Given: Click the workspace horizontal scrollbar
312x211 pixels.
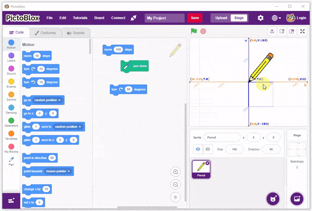Looking at the screenshot, I should pos(147,207).
